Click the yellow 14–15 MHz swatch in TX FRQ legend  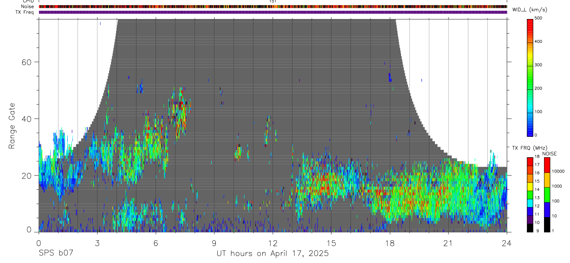click(x=530, y=186)
